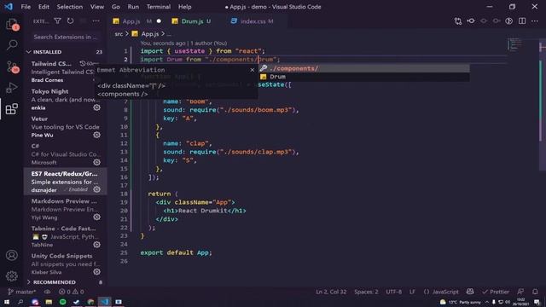The height and width of the screenshot is (307, 546).
Task: Open manage gear for Markdown Preview extension
Action: pos(96,217)
